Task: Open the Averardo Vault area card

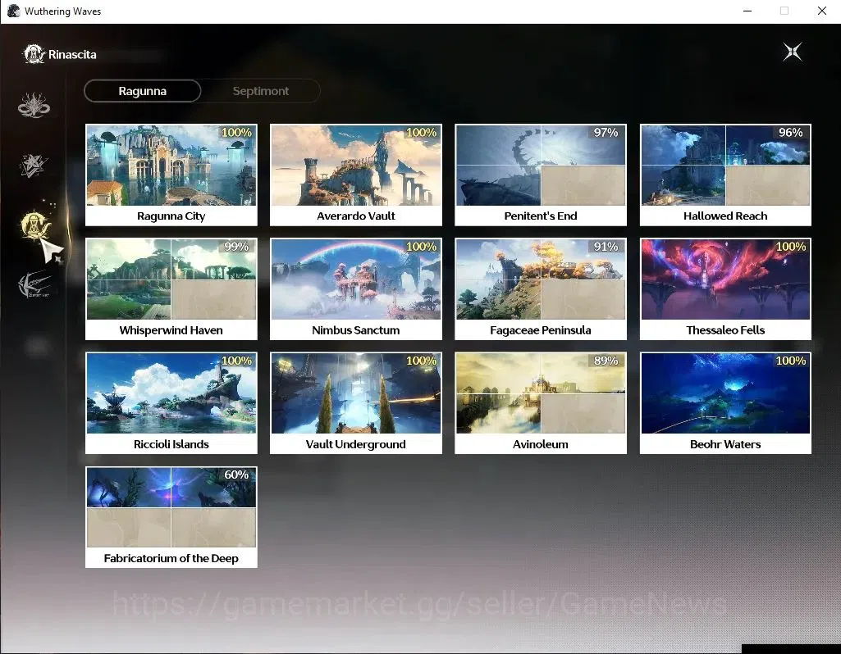Action: pyautogui.click(x=355, y=175)
